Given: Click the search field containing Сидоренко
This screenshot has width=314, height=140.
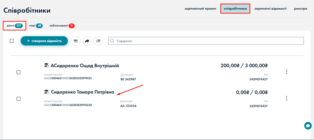Looking at the screenshot, I should (208, 41).
